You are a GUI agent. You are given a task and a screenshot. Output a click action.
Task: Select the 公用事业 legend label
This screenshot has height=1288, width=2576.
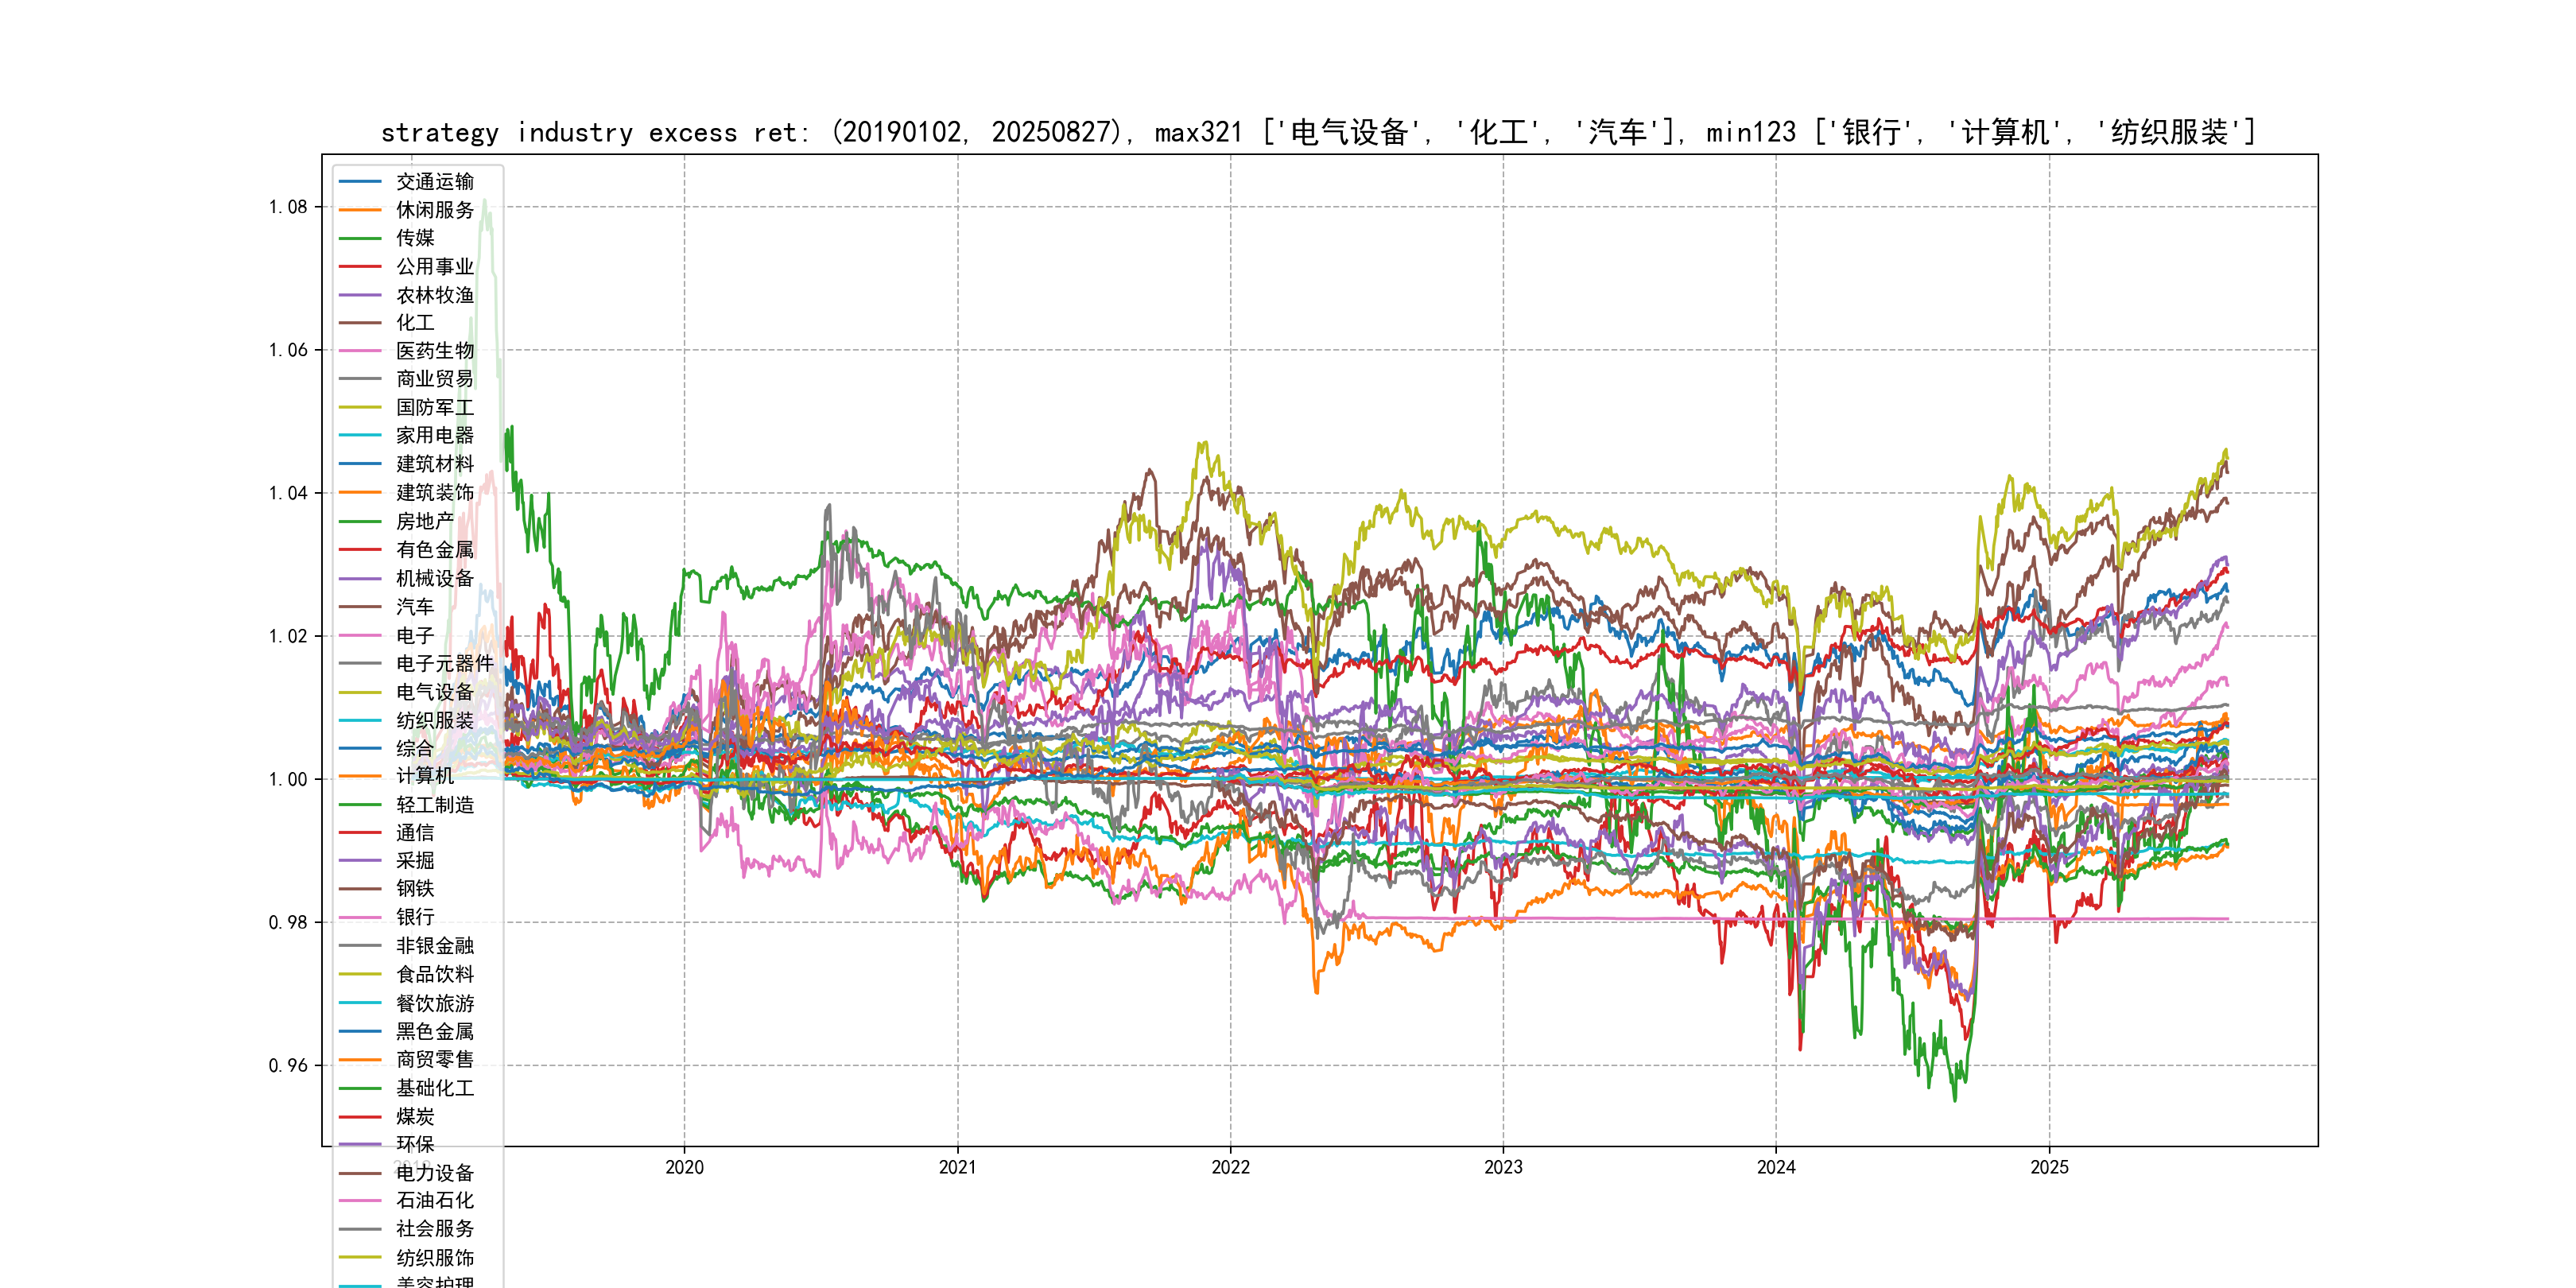click(x=435, y=266)
